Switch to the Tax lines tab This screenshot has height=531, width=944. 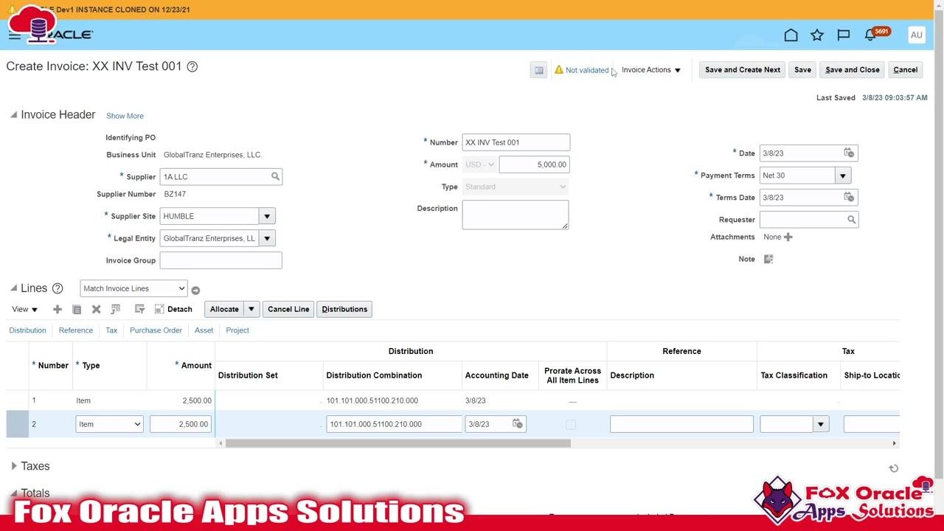coord(111,330)
